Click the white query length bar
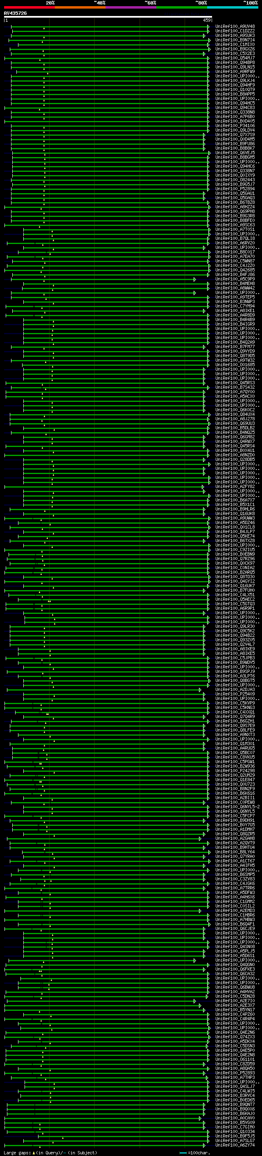This screenshot has width=262, height=1156. [x=108, y=16]
